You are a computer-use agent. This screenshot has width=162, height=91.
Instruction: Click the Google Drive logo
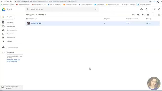click(4, 9)
